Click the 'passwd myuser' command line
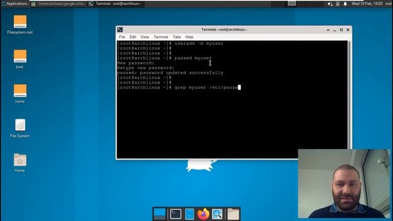This screenshot has height=221, width=393. pyautogui.click(x=165, y=58)
